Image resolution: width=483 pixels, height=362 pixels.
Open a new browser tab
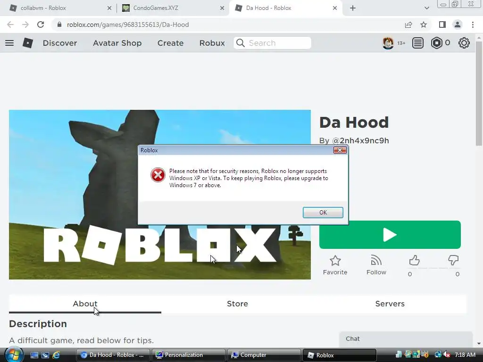click(353, 8)
